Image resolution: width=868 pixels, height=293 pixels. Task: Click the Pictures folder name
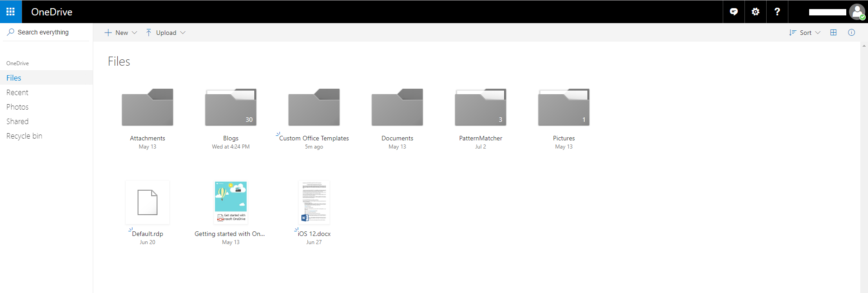pos(564,138)
